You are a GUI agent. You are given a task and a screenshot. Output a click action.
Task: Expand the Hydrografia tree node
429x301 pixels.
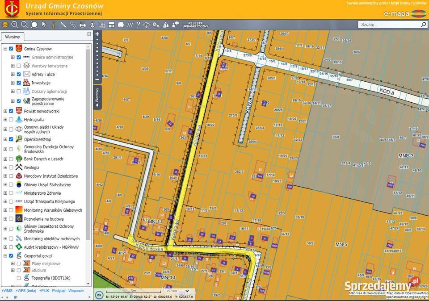[5, 120]
